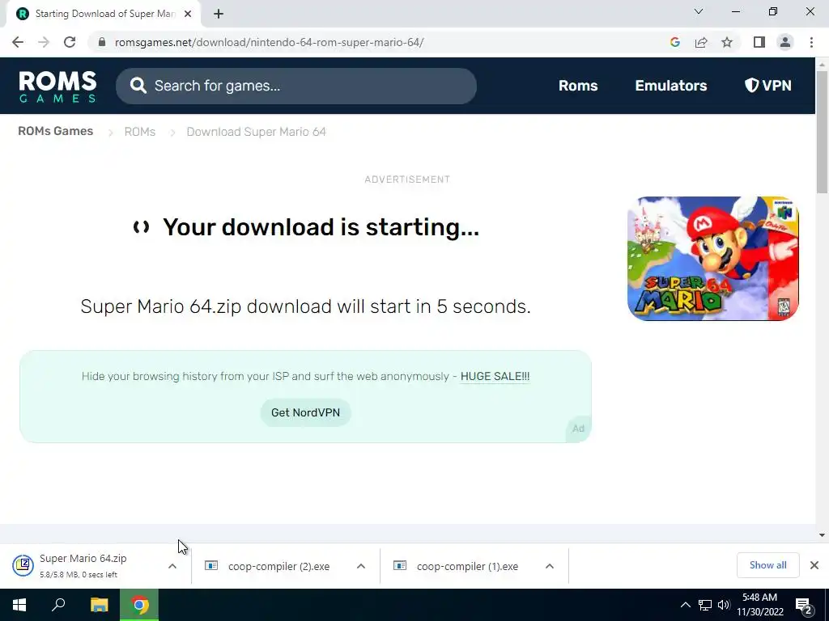Open the Chrome side panel
The width and height of the screenshot is (829, 621).
[x=759, y=42]
